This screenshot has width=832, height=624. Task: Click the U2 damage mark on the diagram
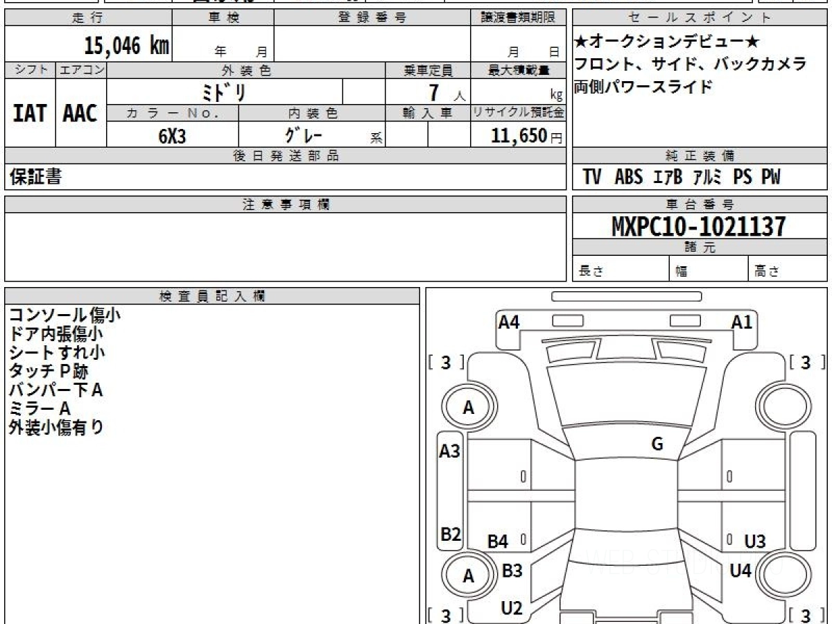[511, 608]
